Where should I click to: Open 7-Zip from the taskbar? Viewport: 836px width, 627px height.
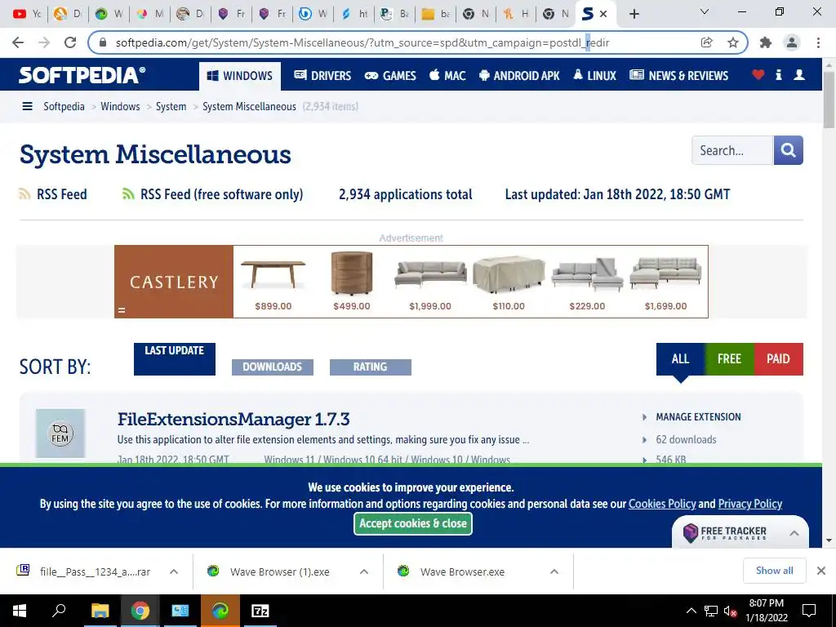(260, 611)
